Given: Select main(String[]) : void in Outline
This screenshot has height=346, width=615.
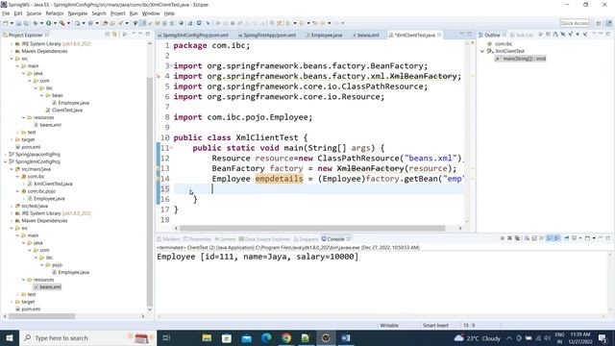Looking at the screenshot, I should point(521,59).
